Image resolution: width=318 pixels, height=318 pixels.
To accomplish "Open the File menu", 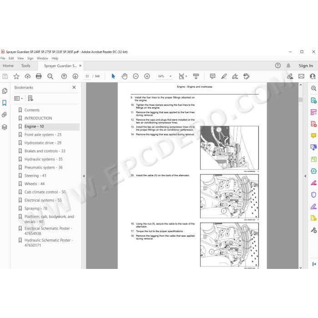I will (3, 58).
